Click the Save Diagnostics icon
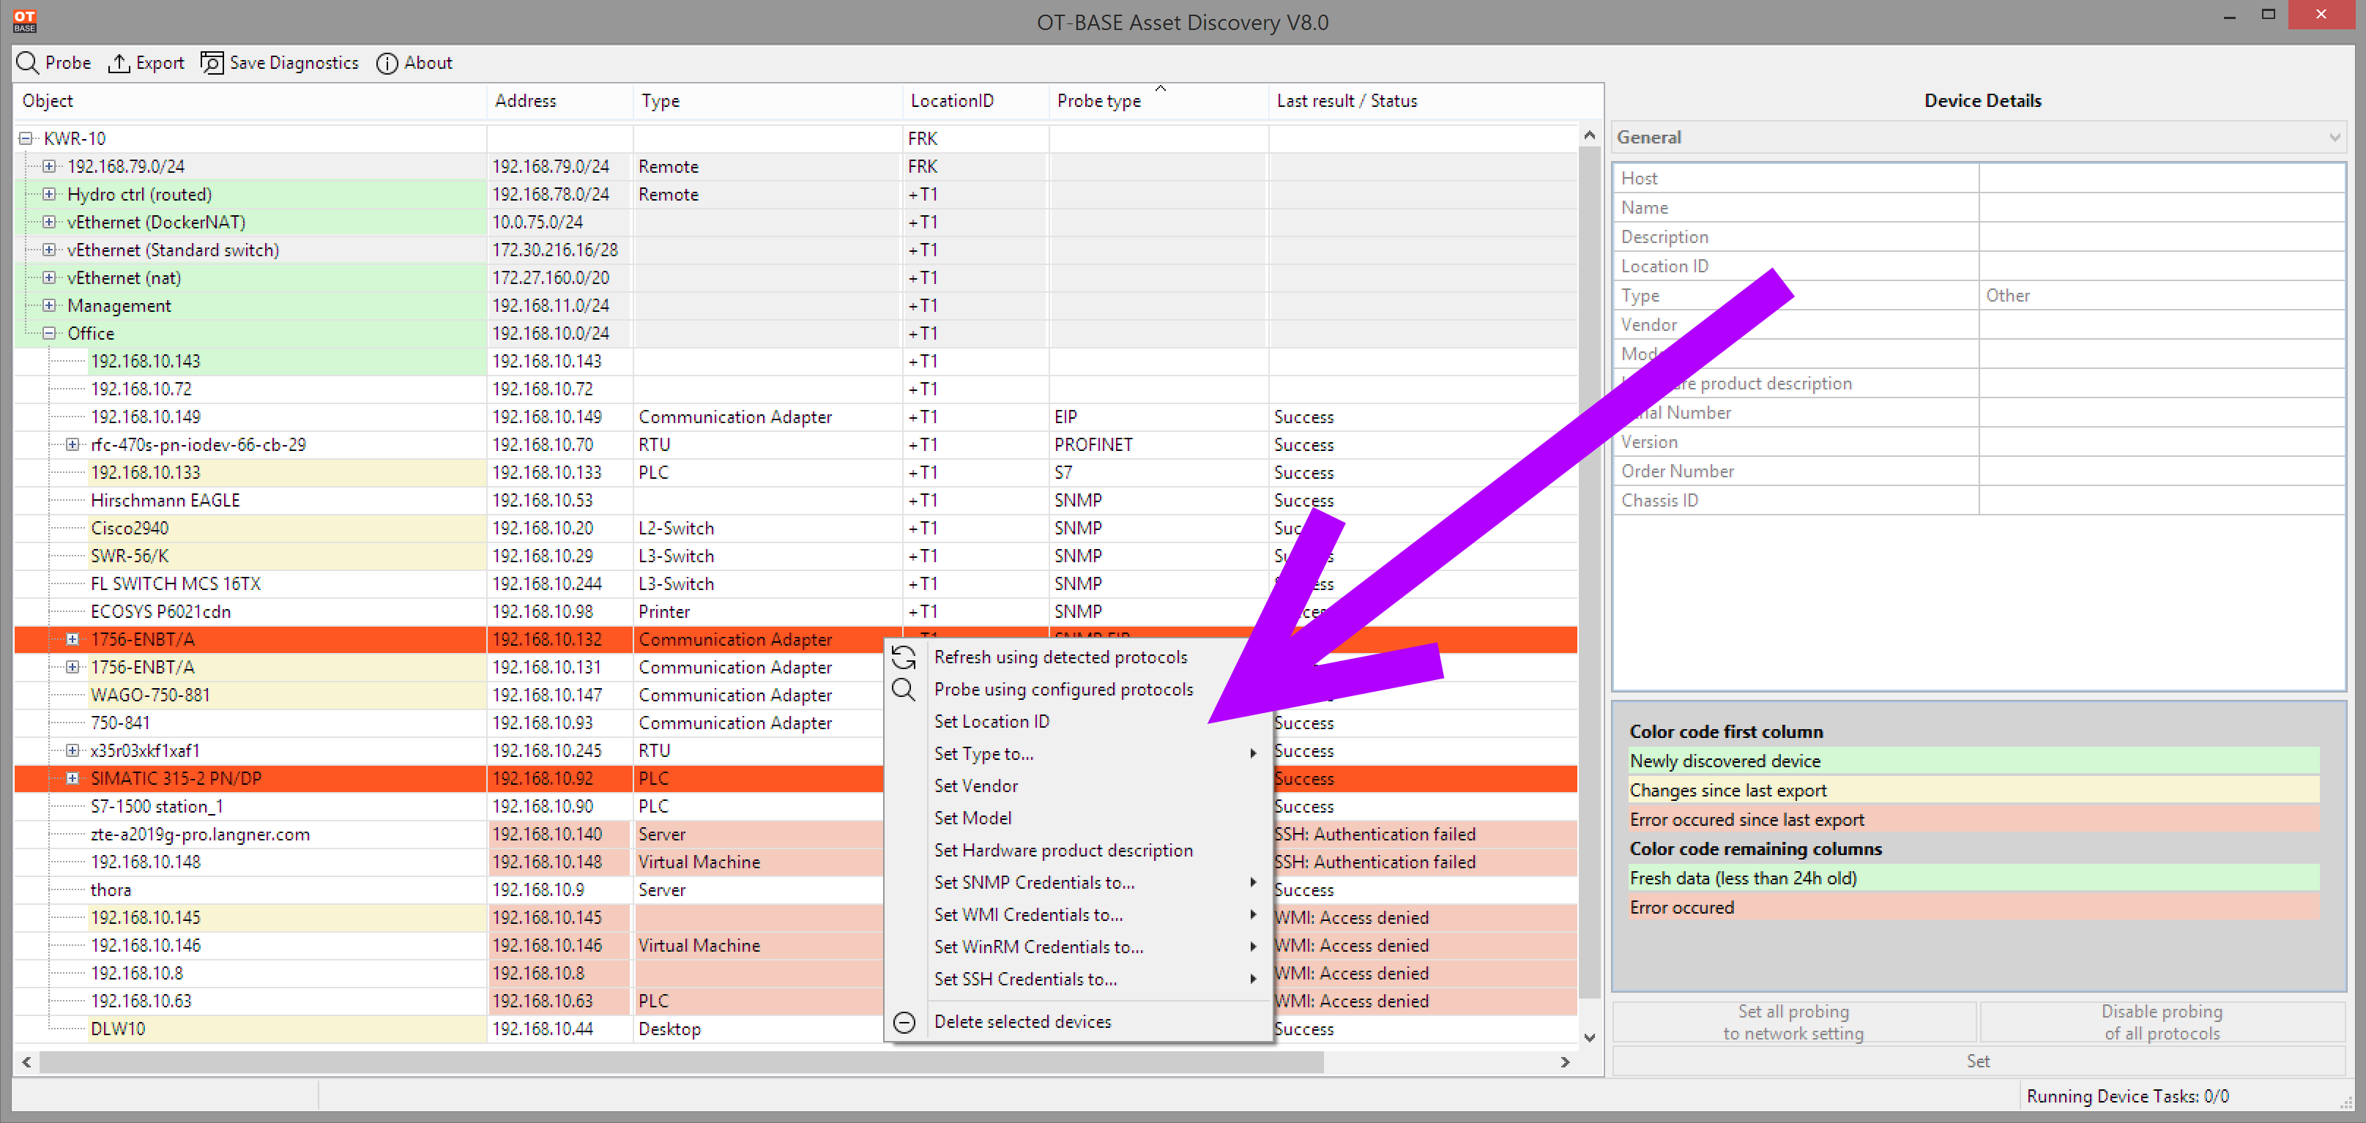This screenshot has width=2366, height=1123. pos(211,62)
